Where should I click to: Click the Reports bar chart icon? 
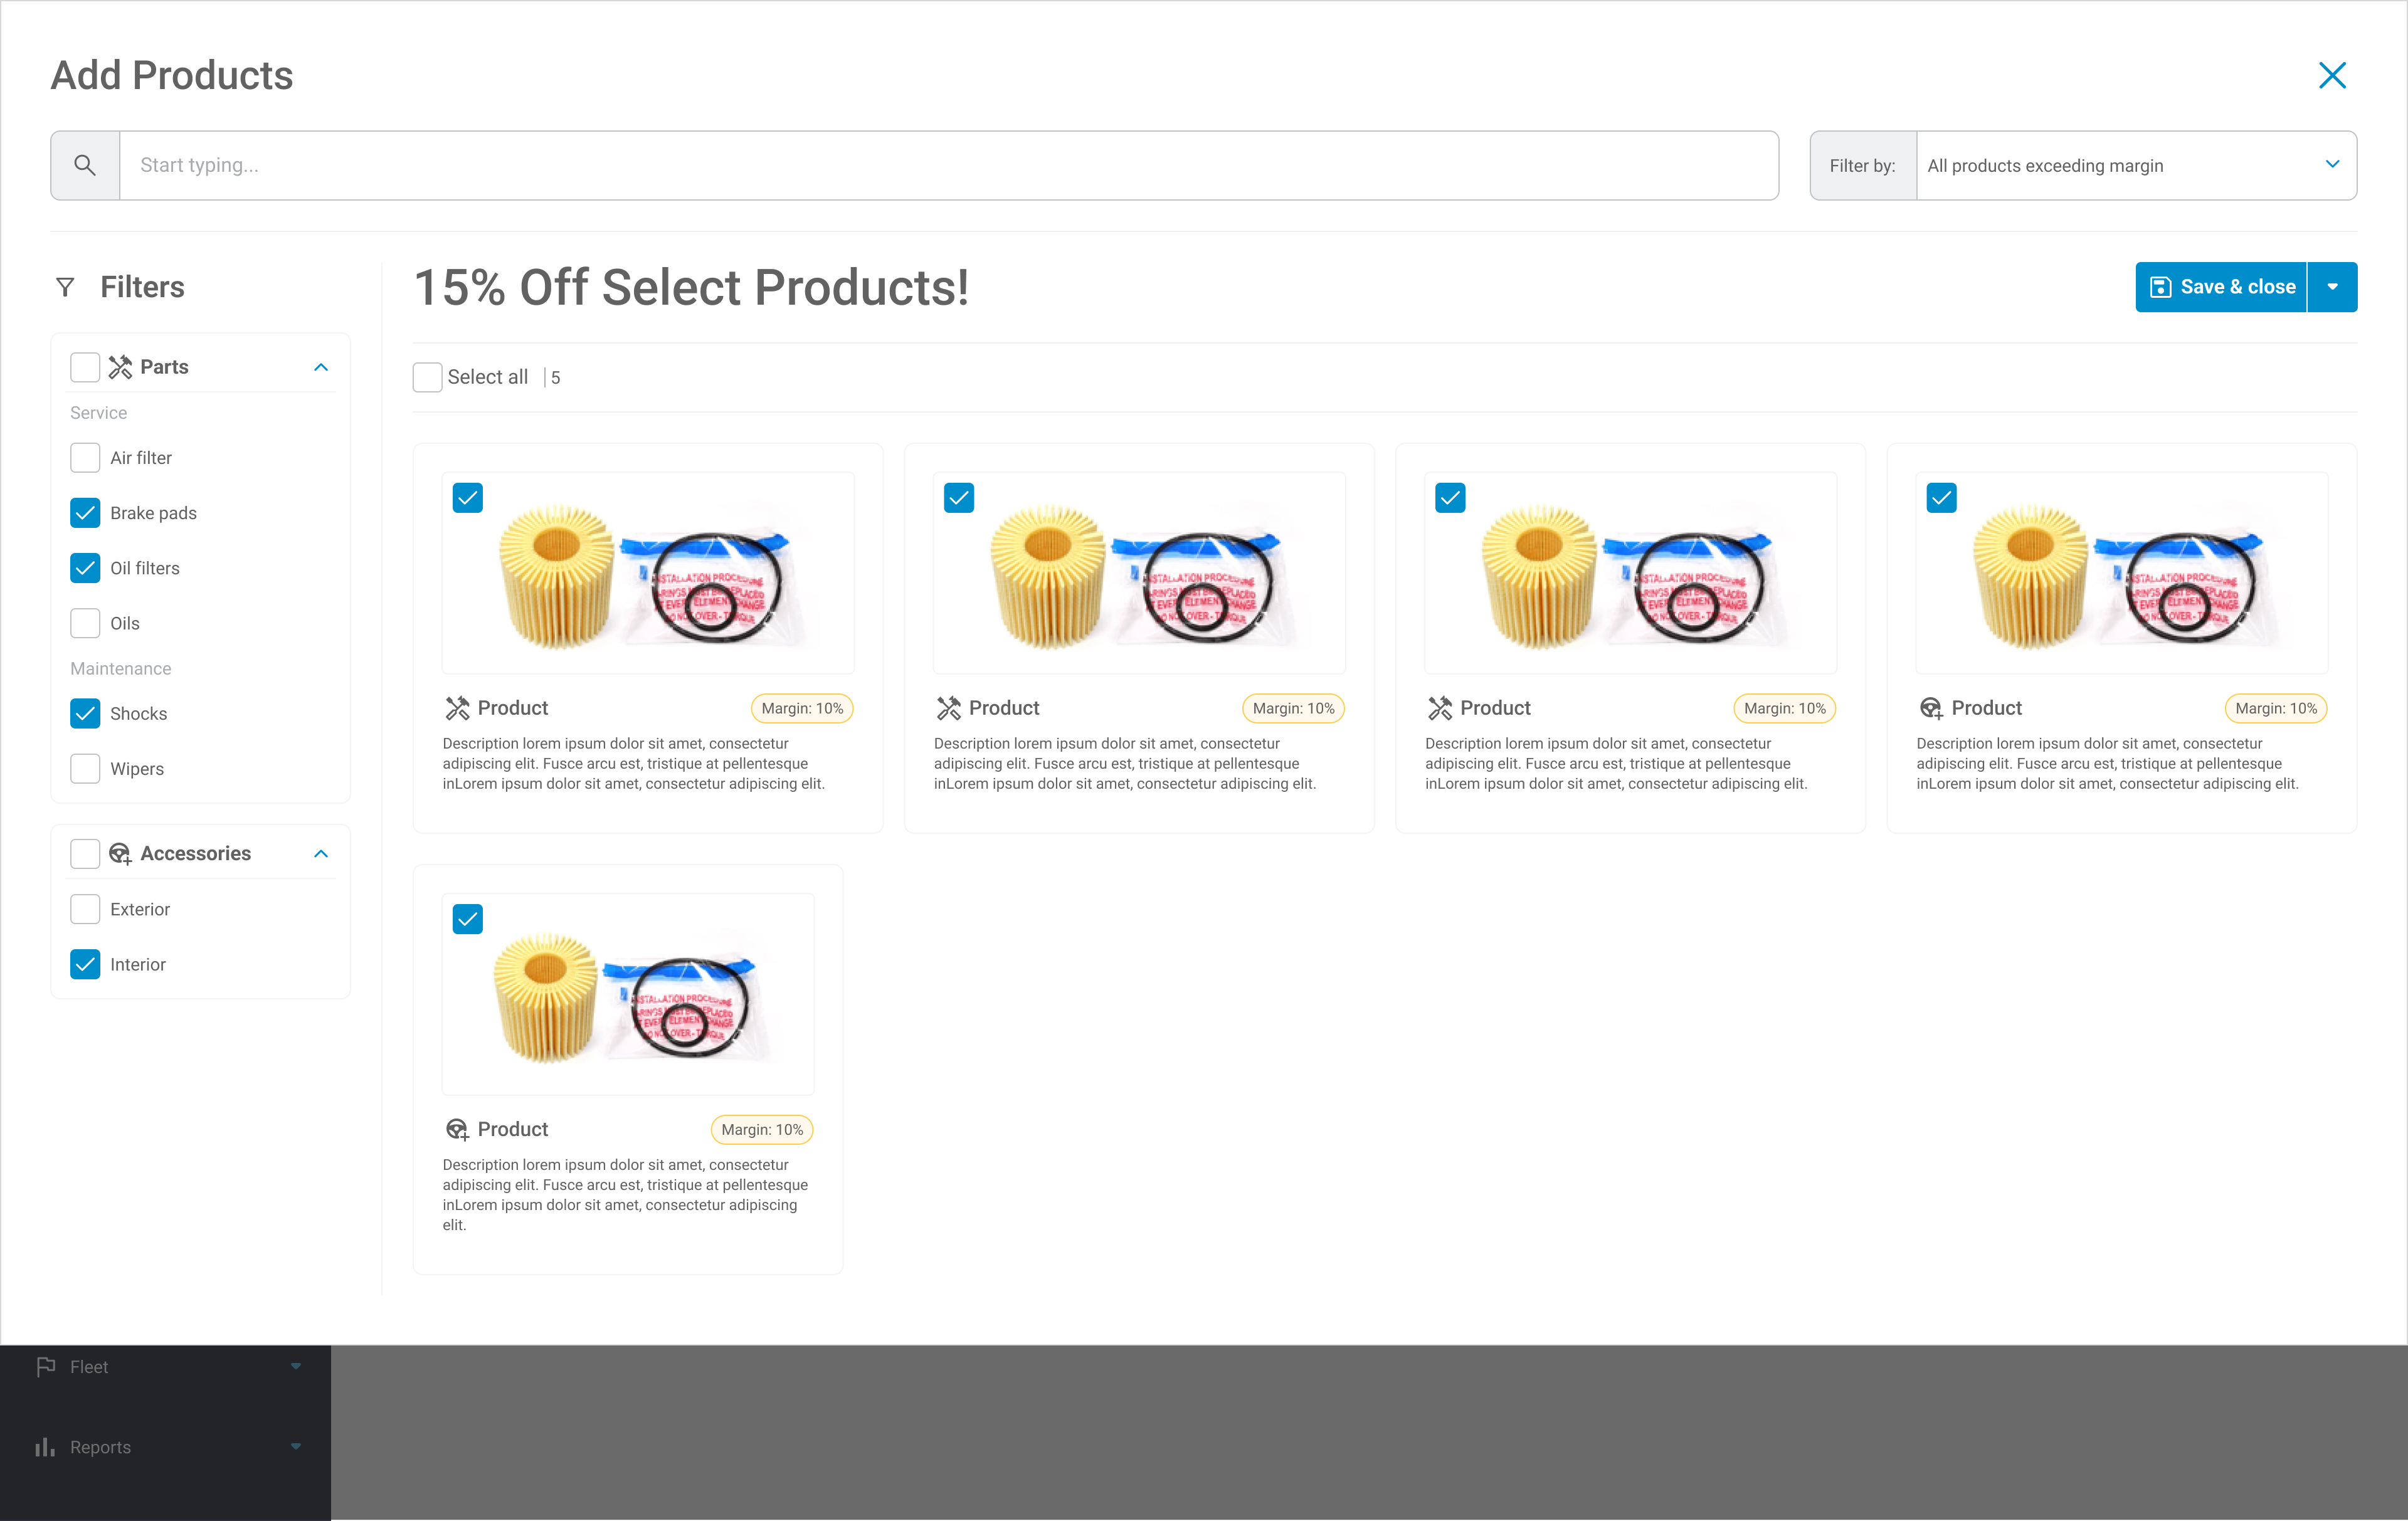pos(45,1447)
